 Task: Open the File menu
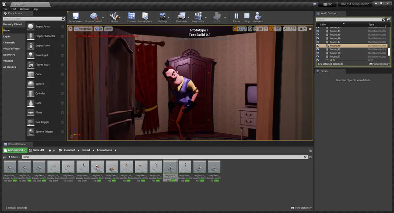(6, 9)
